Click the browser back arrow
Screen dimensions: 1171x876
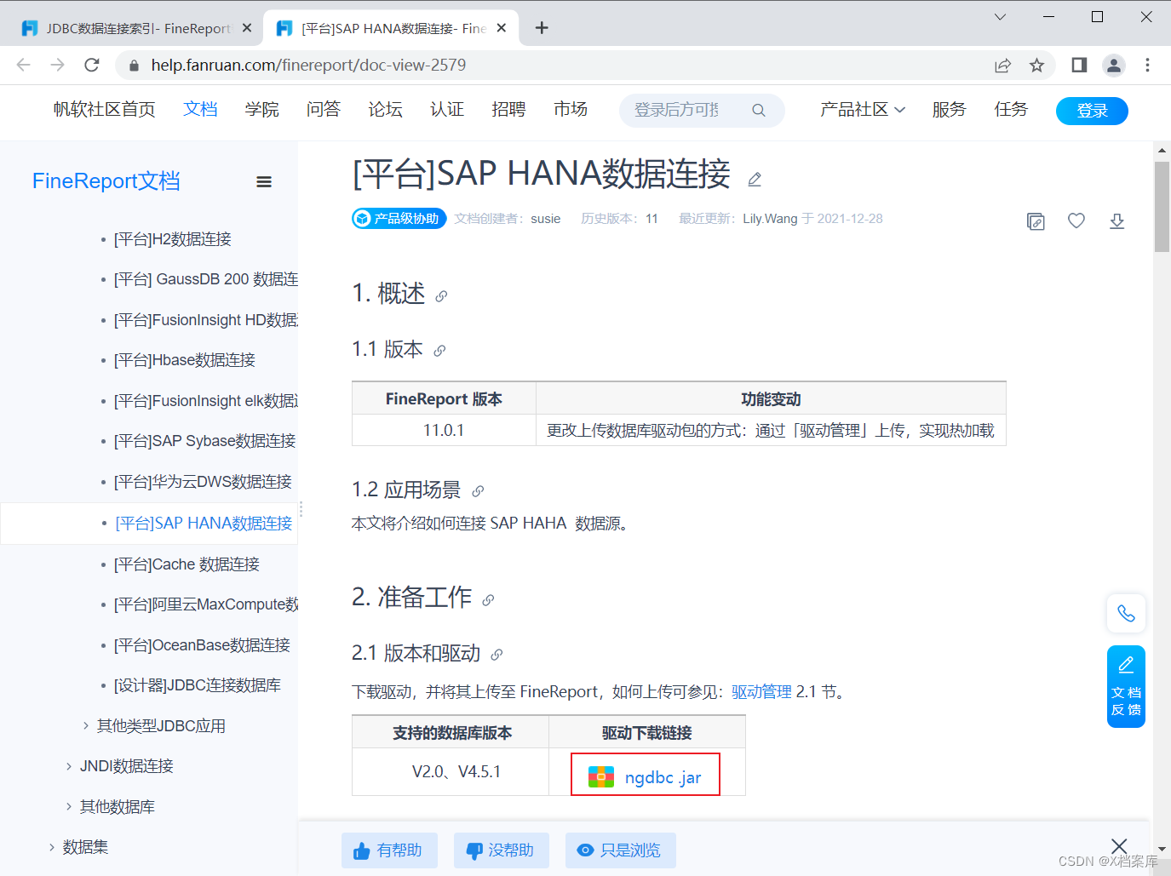click(x=23, y=65)
